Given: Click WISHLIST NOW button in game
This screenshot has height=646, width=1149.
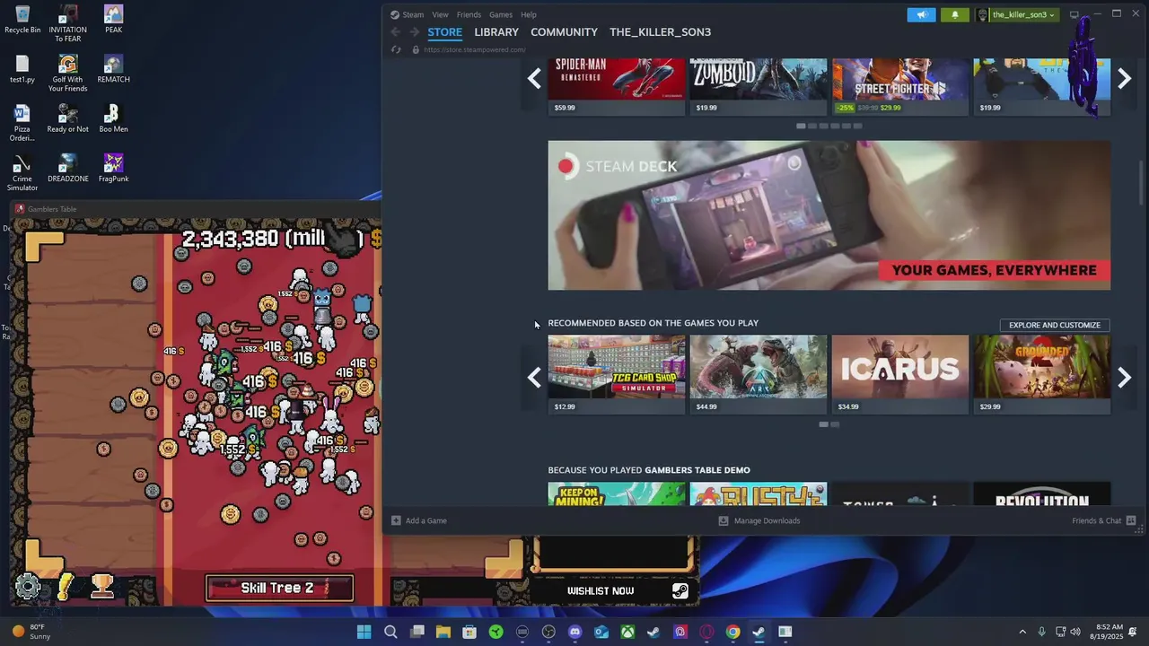Looking at the screenshot, I should [613, 591].
